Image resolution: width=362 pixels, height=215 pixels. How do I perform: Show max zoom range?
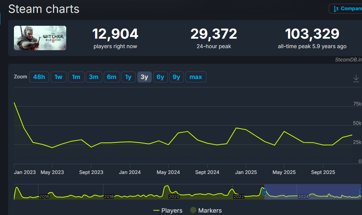[x=196, y=77]
